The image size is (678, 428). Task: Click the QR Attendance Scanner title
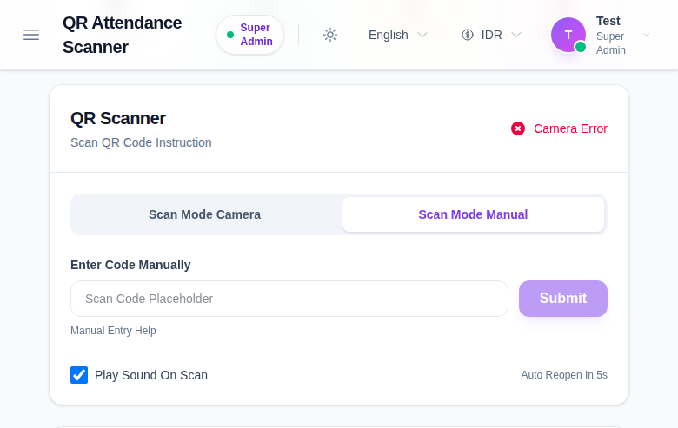122,35
